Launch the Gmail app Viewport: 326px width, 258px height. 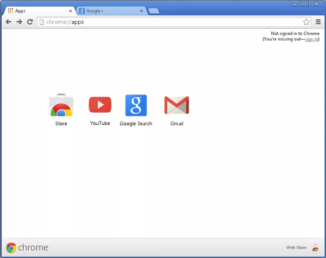coord(177,105)
